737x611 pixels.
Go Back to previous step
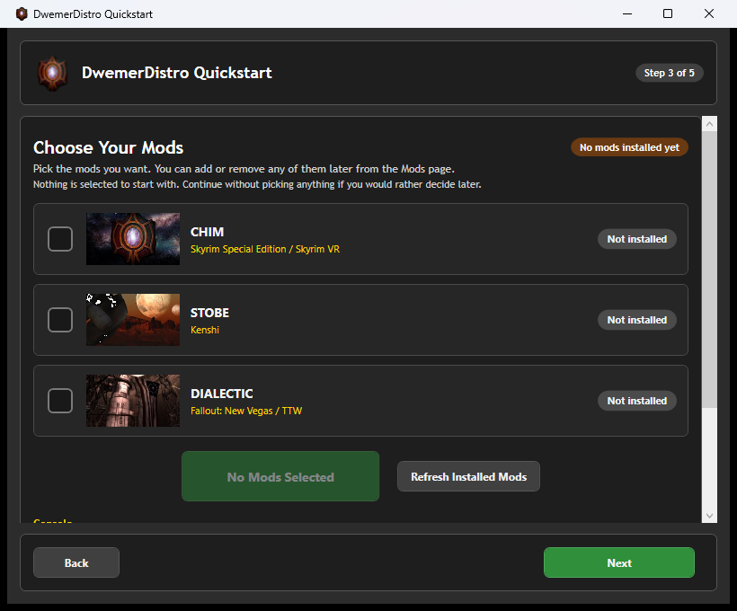click(x=76, y=562)
